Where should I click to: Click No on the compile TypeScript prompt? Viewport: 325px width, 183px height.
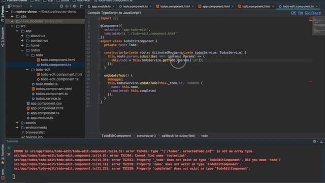[x=300, y=13]
